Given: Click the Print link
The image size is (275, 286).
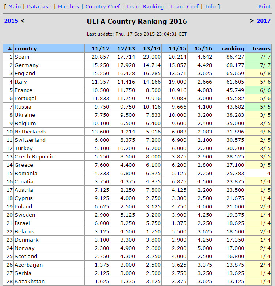Looking at the screenshot, I should (x=264, y=7).
